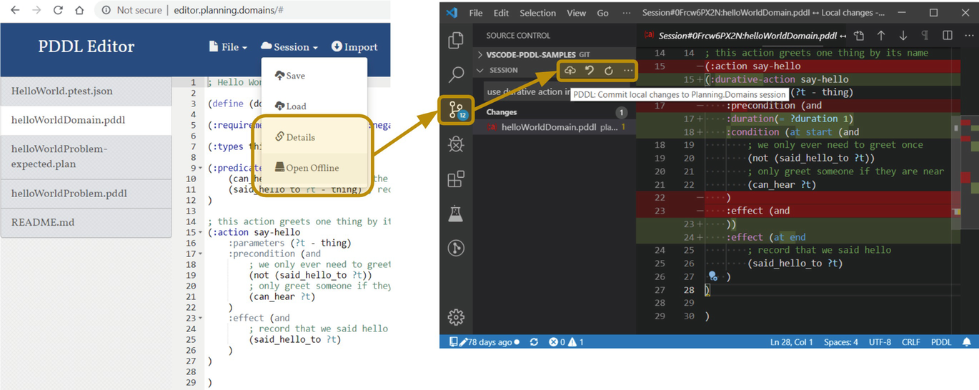This screenshot has height=390, width=979.
Task: Fold the precondition block at line 17
Action: tap(202, 254)
